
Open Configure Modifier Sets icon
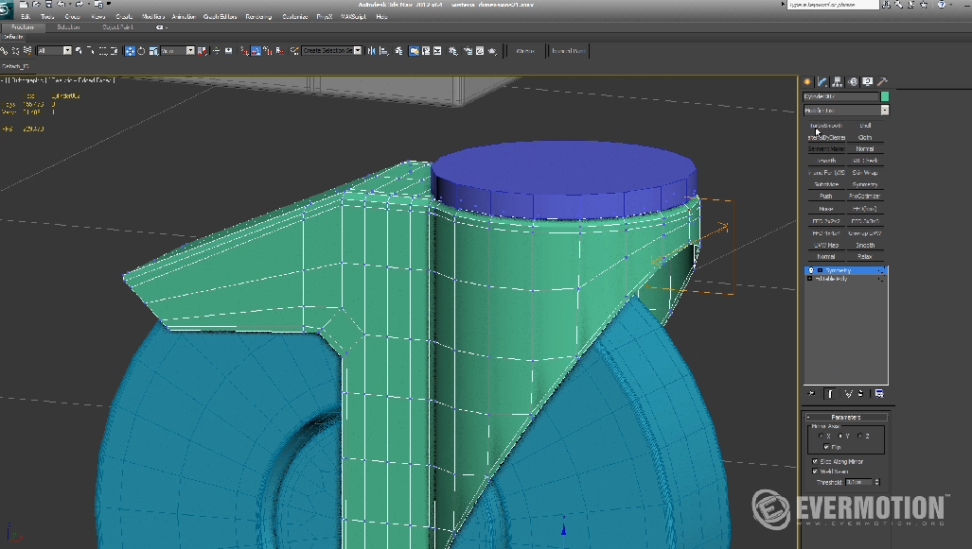879,394
